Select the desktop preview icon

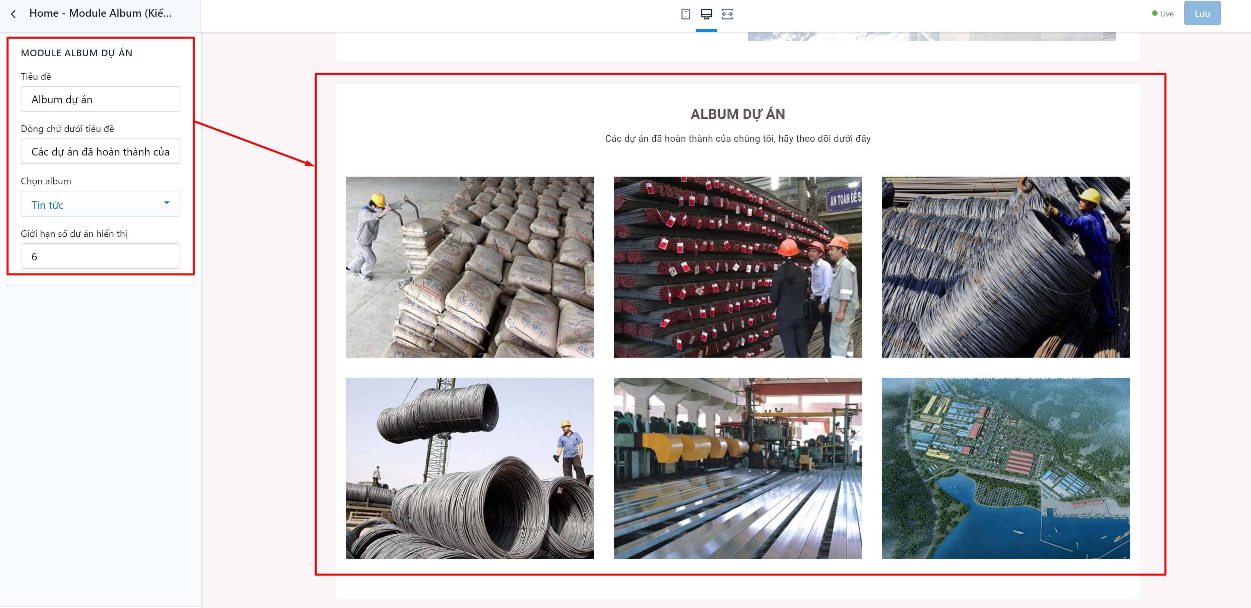click(x=706, y=14)
